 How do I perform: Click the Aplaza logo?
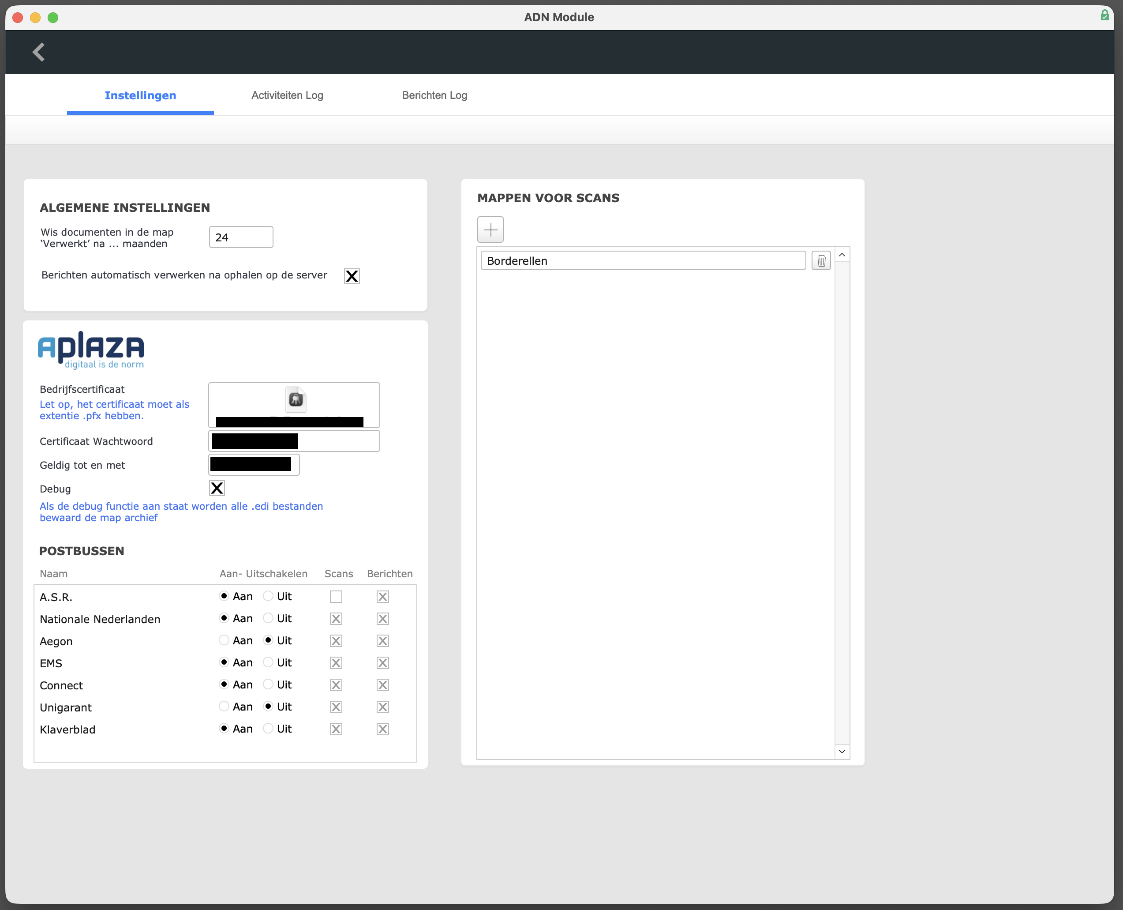[90, 350]
